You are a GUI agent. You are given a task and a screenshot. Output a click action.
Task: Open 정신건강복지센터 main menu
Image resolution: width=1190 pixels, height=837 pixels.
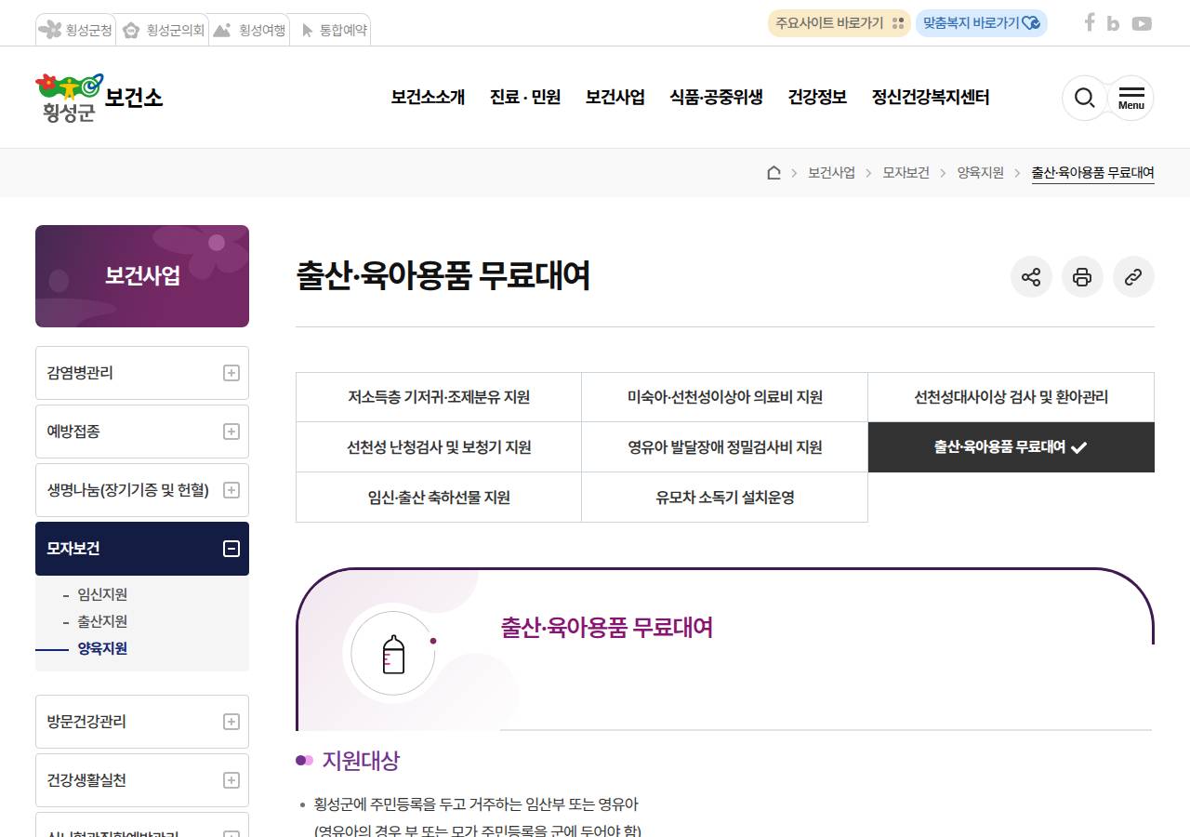[x=931, y=97]
